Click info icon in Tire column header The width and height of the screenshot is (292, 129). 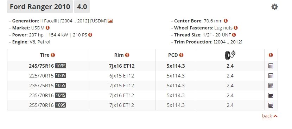pos(53,55)
